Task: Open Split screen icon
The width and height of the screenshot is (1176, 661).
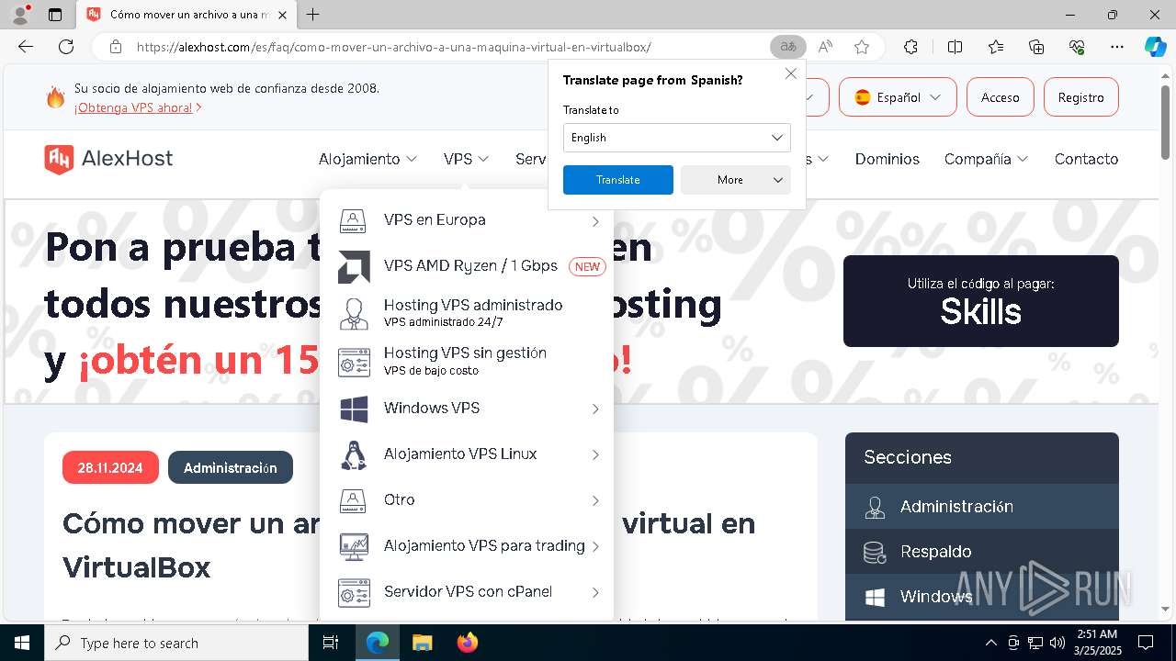Action: click(955, 47)
